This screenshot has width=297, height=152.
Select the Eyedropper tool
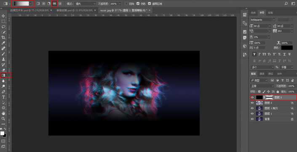click(x=3, y=43)
